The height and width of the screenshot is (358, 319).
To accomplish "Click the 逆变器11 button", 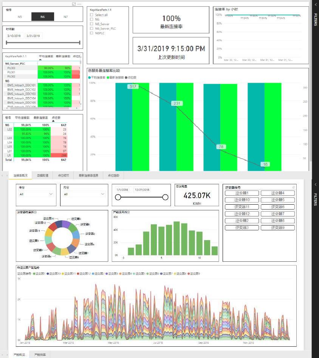I will coord(242,207).
